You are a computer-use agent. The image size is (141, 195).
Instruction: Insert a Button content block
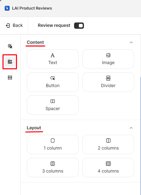(x=53, y=82)
